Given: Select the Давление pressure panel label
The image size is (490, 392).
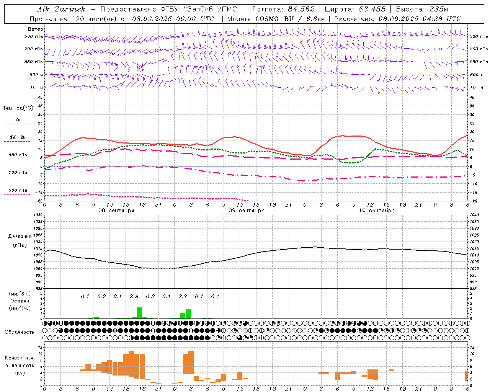Looking at the screenshot, I should pos(20,237).
